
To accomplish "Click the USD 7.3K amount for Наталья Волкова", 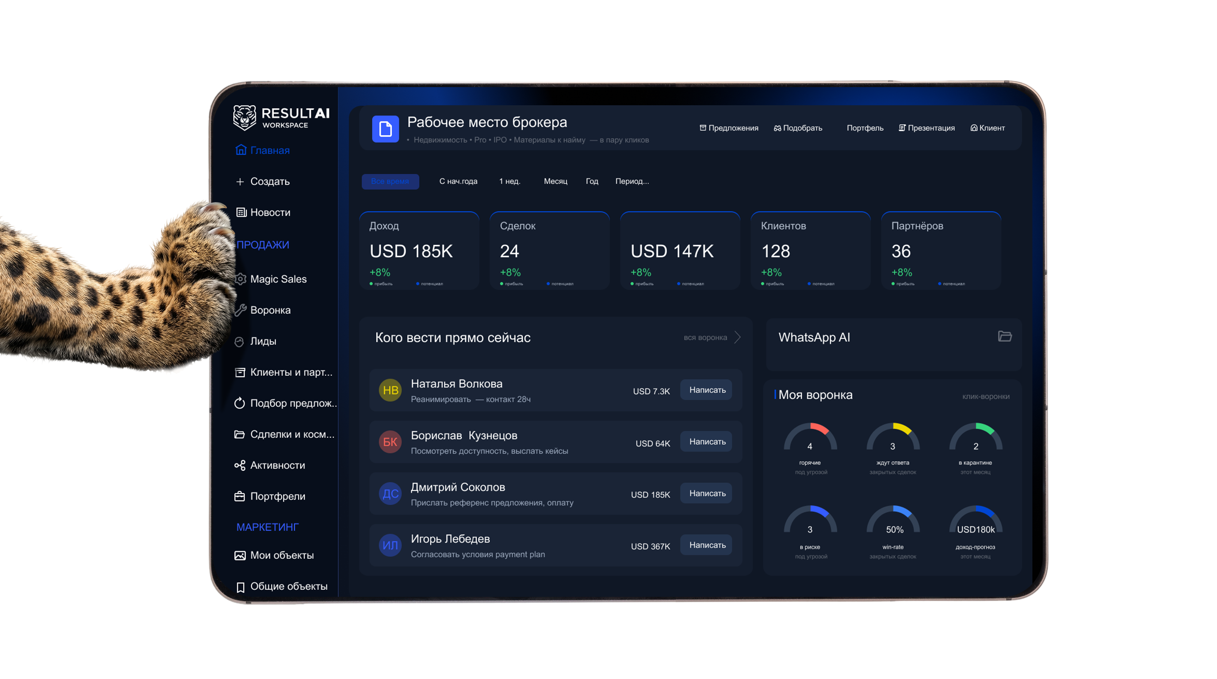I will [651, 391].
